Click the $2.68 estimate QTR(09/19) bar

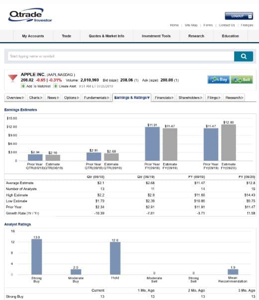click(x=111, y=157)
